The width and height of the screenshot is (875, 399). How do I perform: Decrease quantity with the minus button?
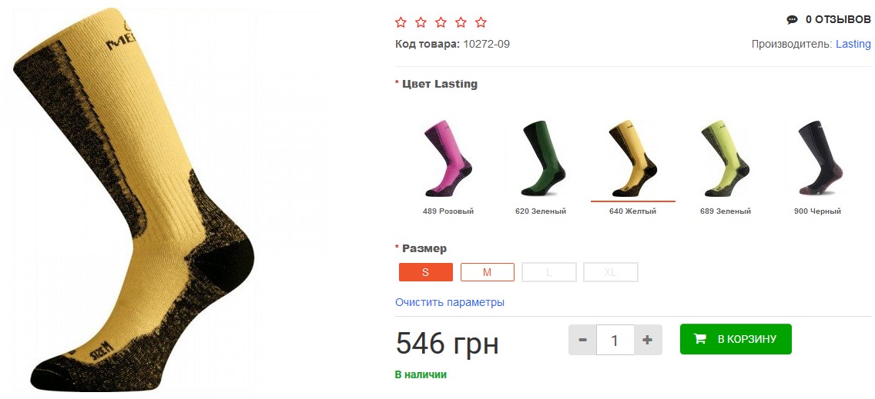tap(582, 340)
